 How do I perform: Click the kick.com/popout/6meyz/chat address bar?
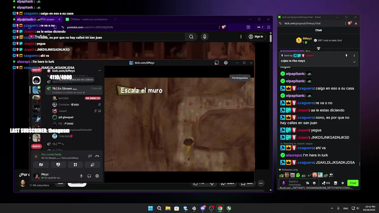point(303,23)
